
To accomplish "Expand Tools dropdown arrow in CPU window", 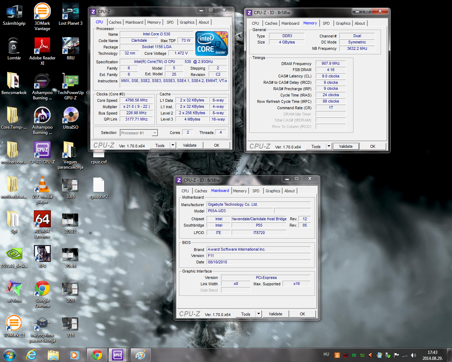I will coord(173,145).
